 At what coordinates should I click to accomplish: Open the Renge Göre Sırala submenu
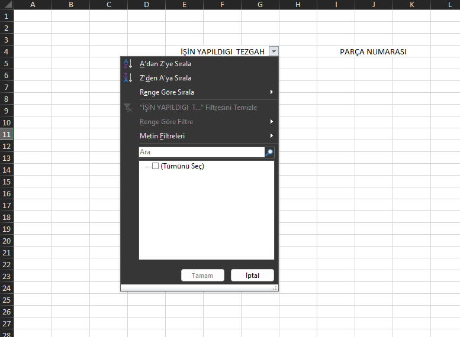pos(200,92)
